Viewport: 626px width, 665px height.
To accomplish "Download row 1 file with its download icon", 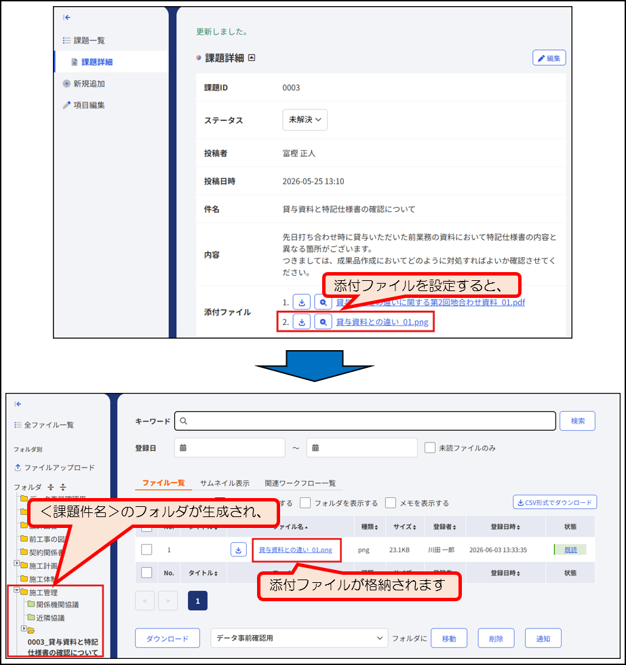I will pos(239,550).
